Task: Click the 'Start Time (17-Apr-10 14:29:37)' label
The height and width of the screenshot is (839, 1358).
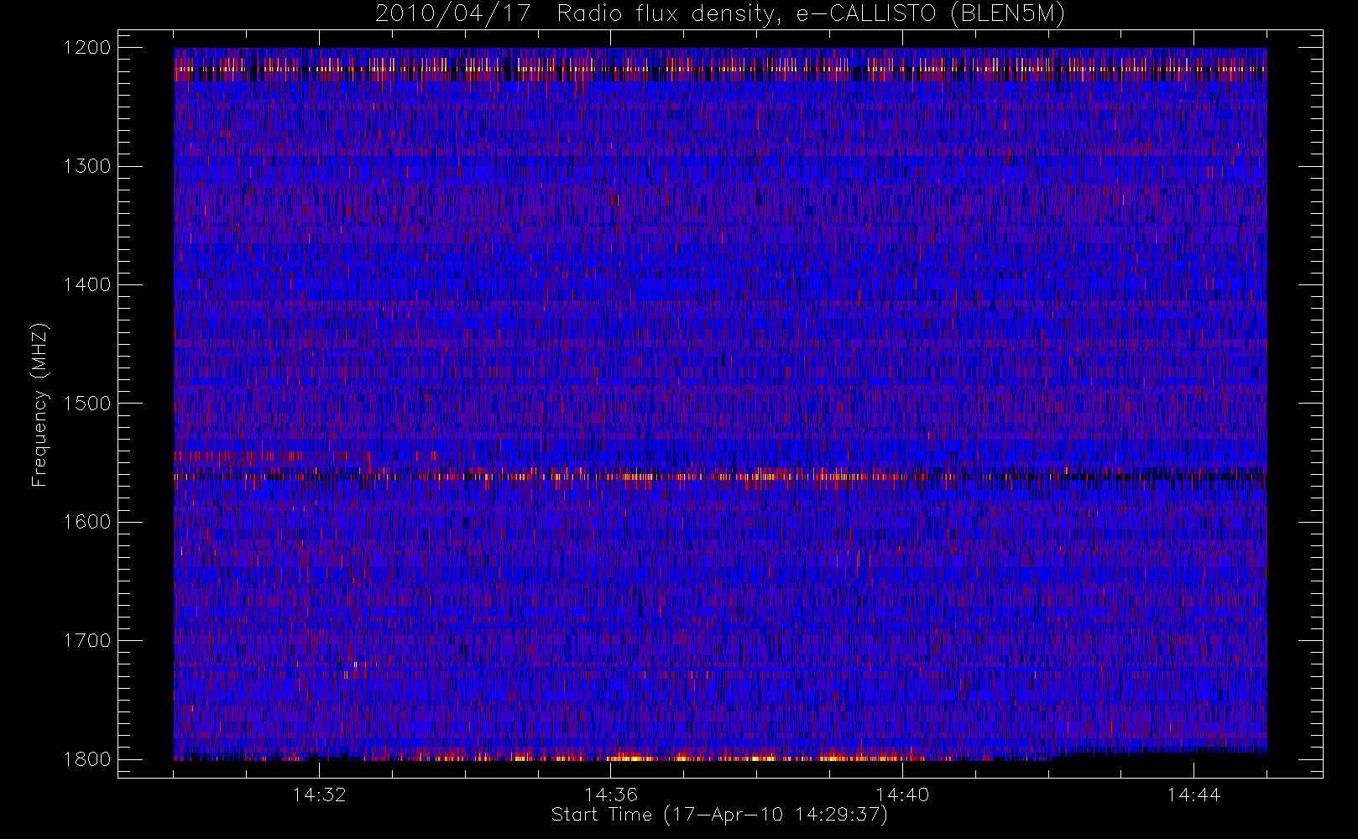Action: (x=719, y=815)
